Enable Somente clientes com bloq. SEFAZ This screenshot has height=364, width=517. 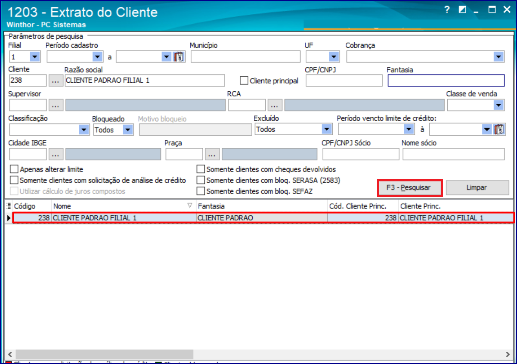201,191
